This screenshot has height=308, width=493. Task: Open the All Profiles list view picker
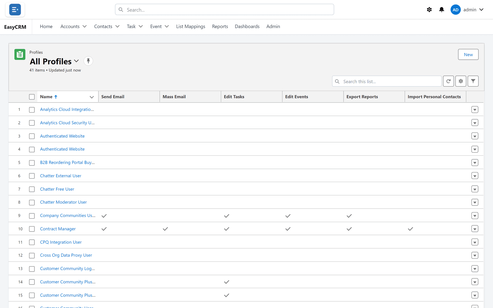[x=76, y=61]
